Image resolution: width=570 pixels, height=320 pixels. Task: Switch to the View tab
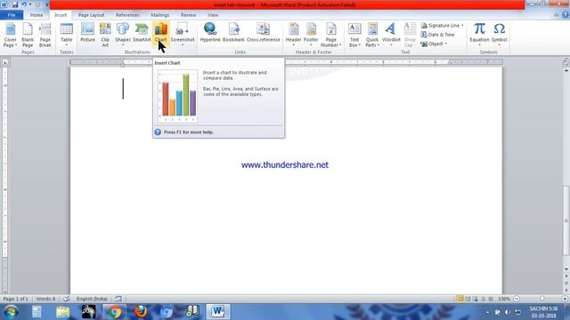point(213,15)
